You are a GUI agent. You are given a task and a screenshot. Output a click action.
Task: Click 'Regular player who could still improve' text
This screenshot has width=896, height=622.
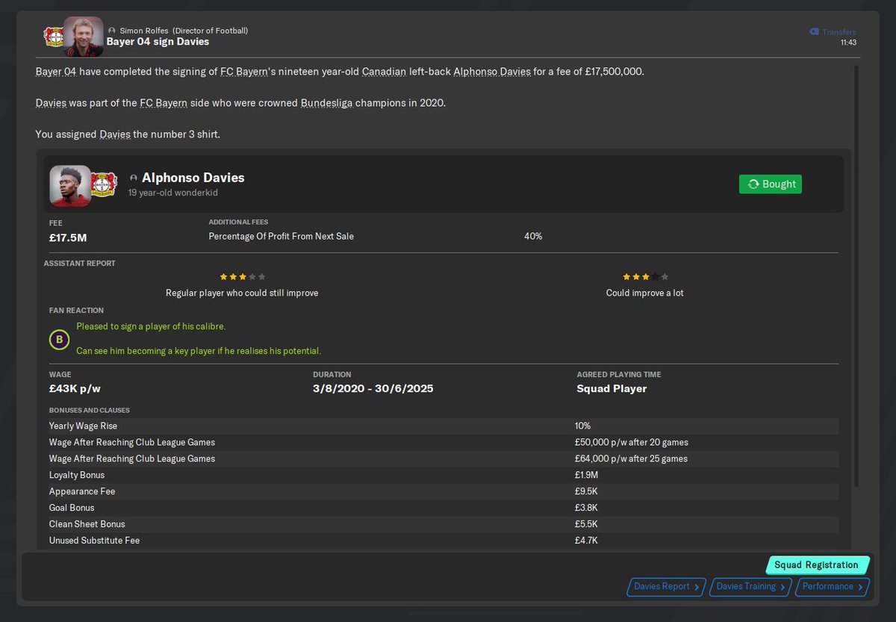(x=242, y=293)
